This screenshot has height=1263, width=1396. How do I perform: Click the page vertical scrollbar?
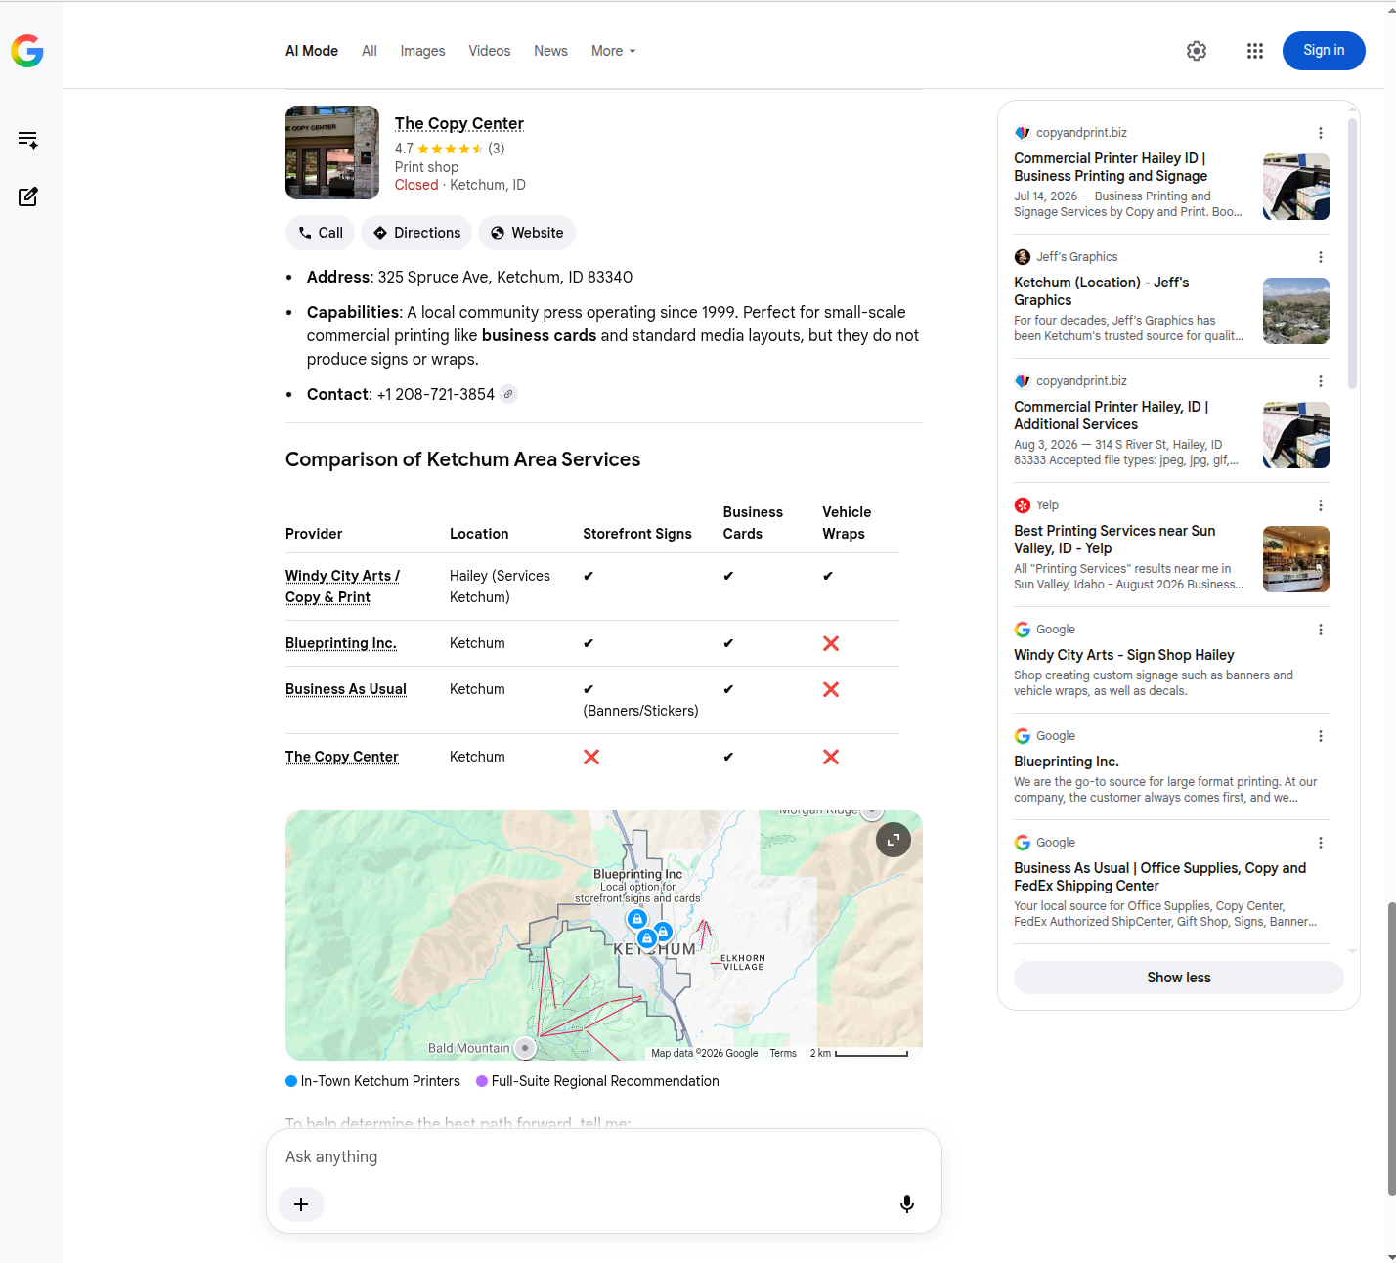click(x=1391, y=1049)
